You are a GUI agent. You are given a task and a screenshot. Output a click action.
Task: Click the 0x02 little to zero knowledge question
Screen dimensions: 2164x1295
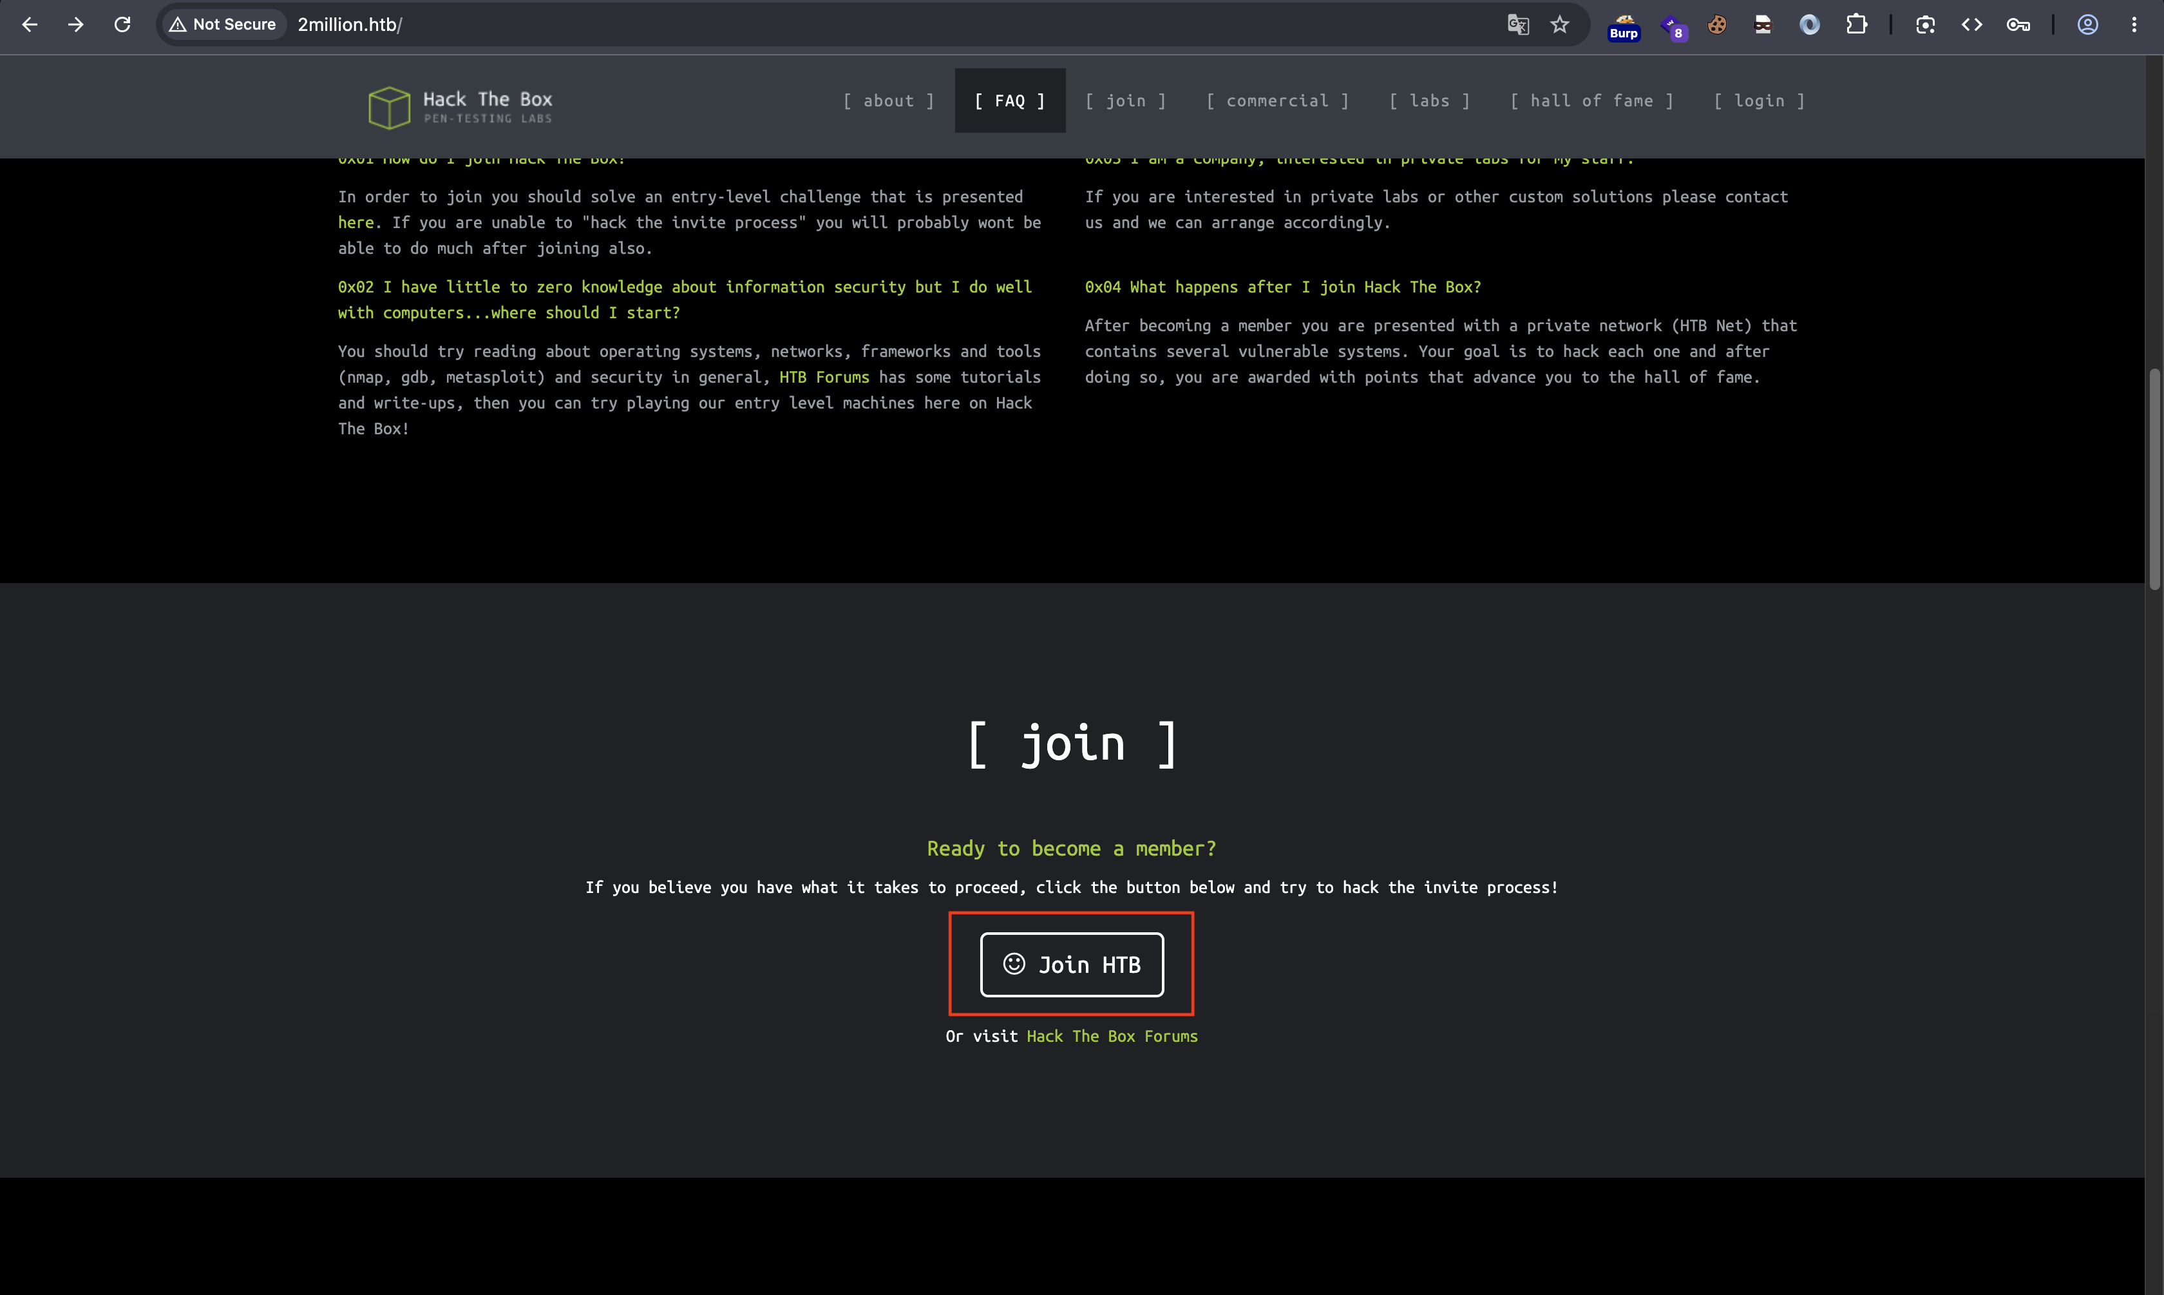(685, 300)
